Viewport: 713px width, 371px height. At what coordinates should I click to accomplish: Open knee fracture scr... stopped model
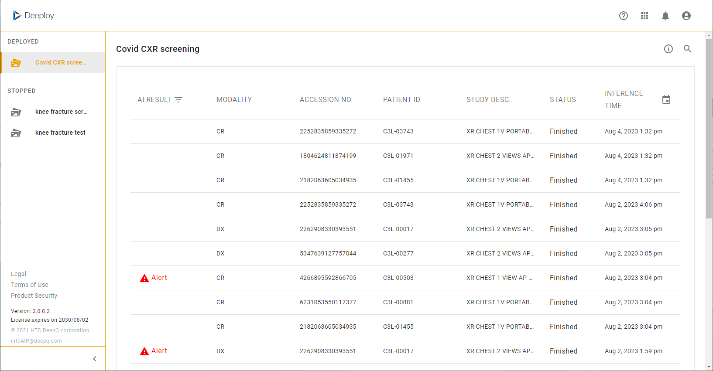tap(61, 112)
